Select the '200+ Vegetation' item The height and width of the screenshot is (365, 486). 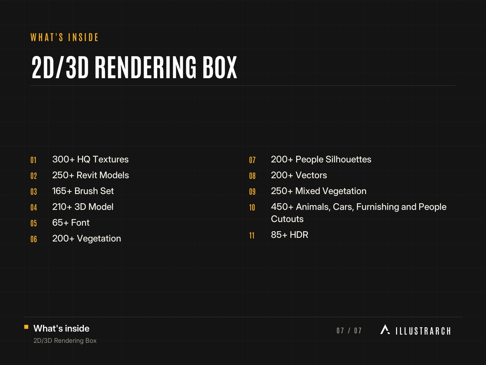tap(87, 238)
